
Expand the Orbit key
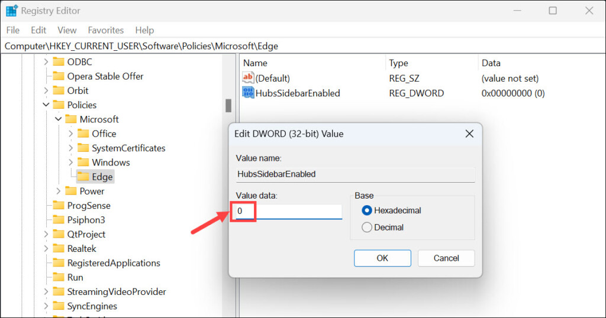coord(46,90)
